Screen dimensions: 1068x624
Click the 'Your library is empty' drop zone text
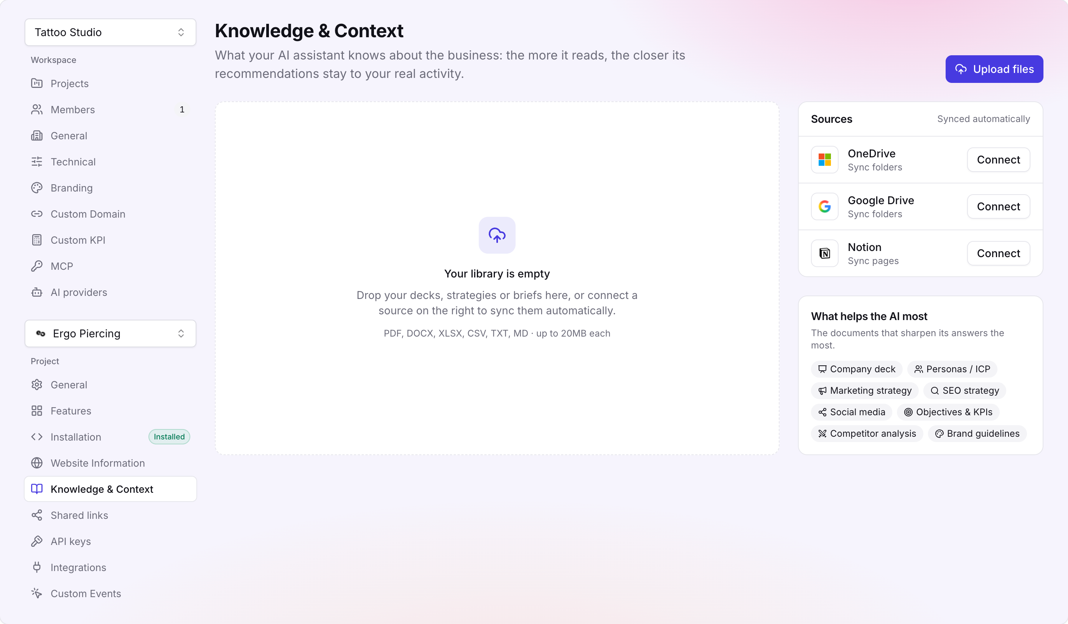tap(497, 273)
